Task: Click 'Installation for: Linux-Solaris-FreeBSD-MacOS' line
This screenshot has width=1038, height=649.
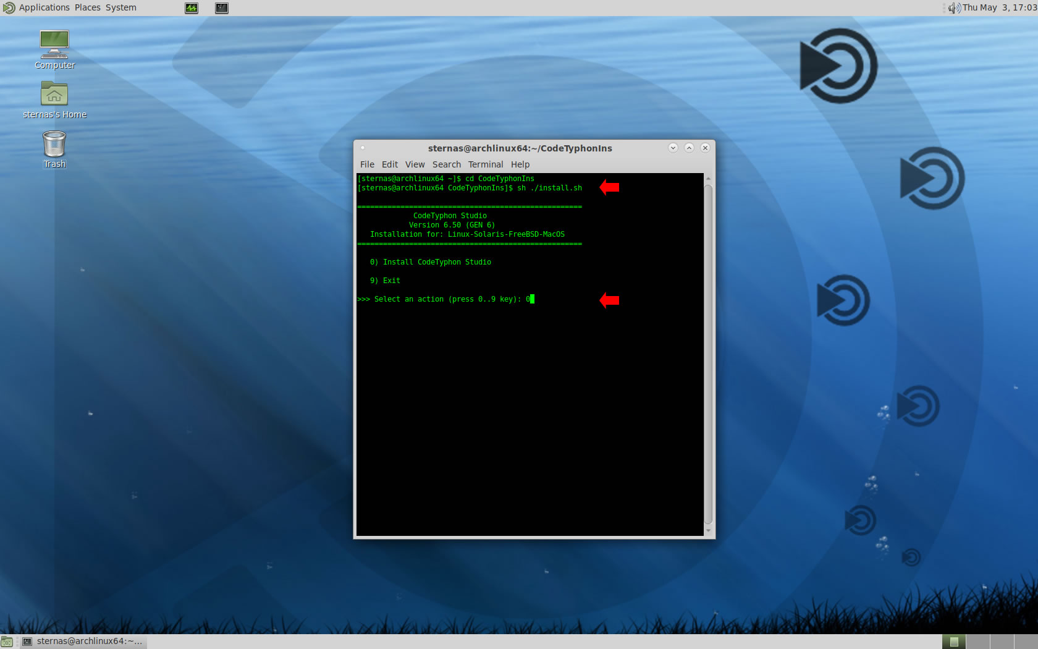Action: (467, 234)
